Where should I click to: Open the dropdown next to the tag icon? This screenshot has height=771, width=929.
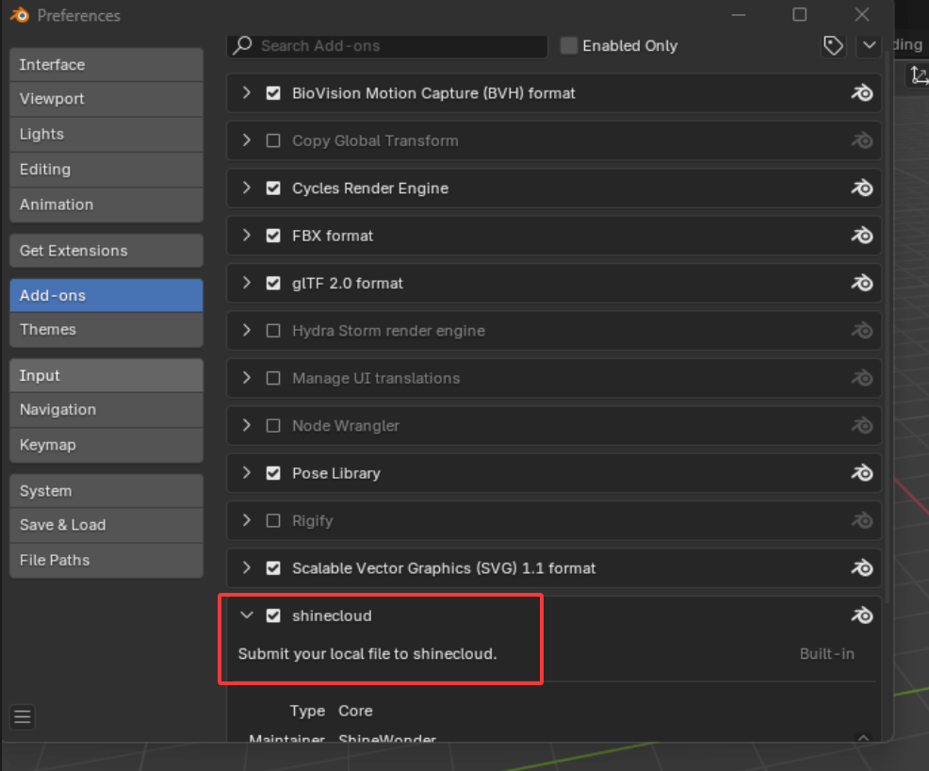click(868, 45)
